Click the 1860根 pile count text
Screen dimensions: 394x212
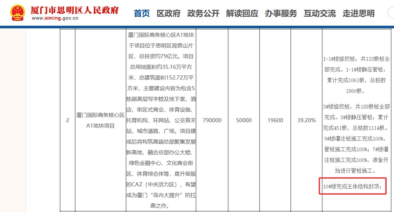[355, 91]
